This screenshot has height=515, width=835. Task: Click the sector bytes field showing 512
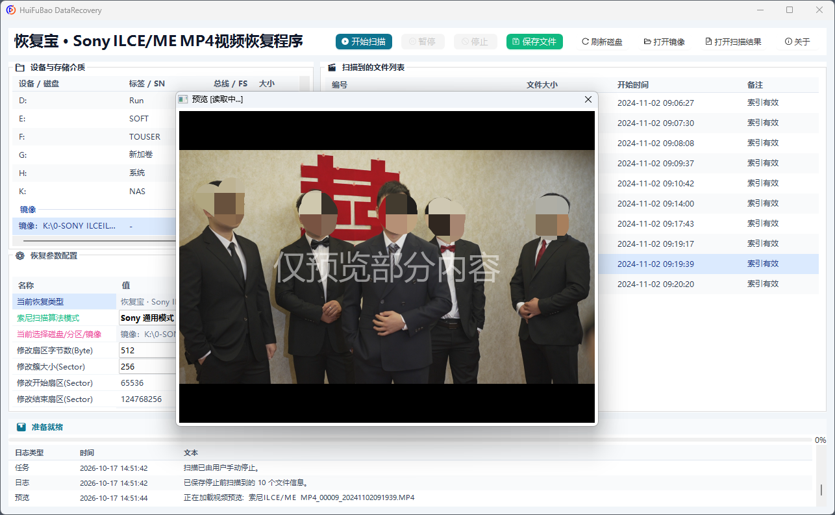pos(148,351)
